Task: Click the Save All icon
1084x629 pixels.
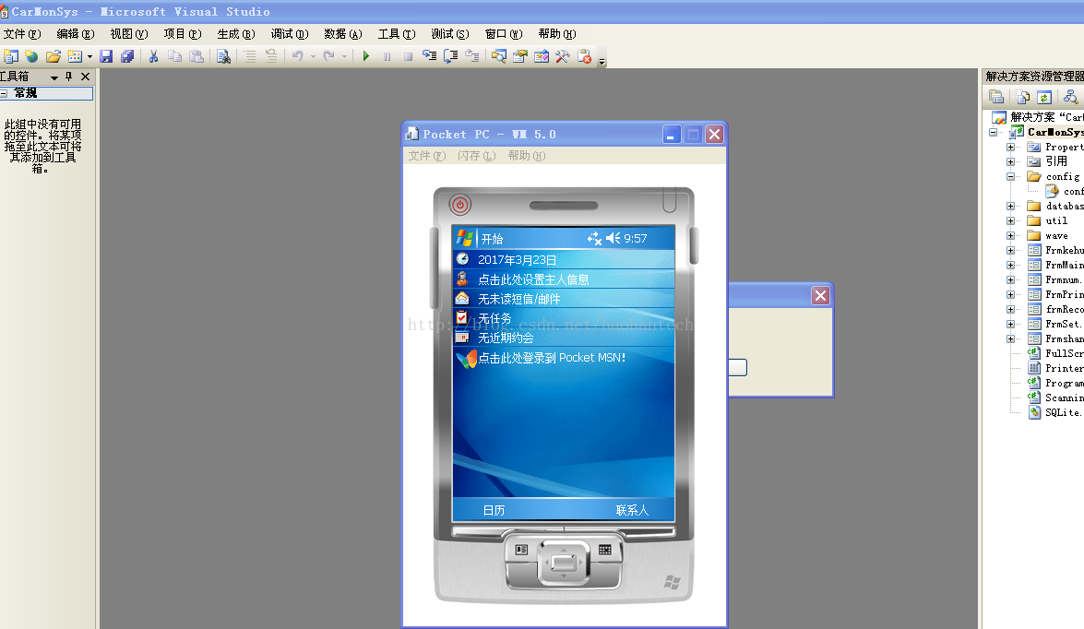Action: [127, 56]
